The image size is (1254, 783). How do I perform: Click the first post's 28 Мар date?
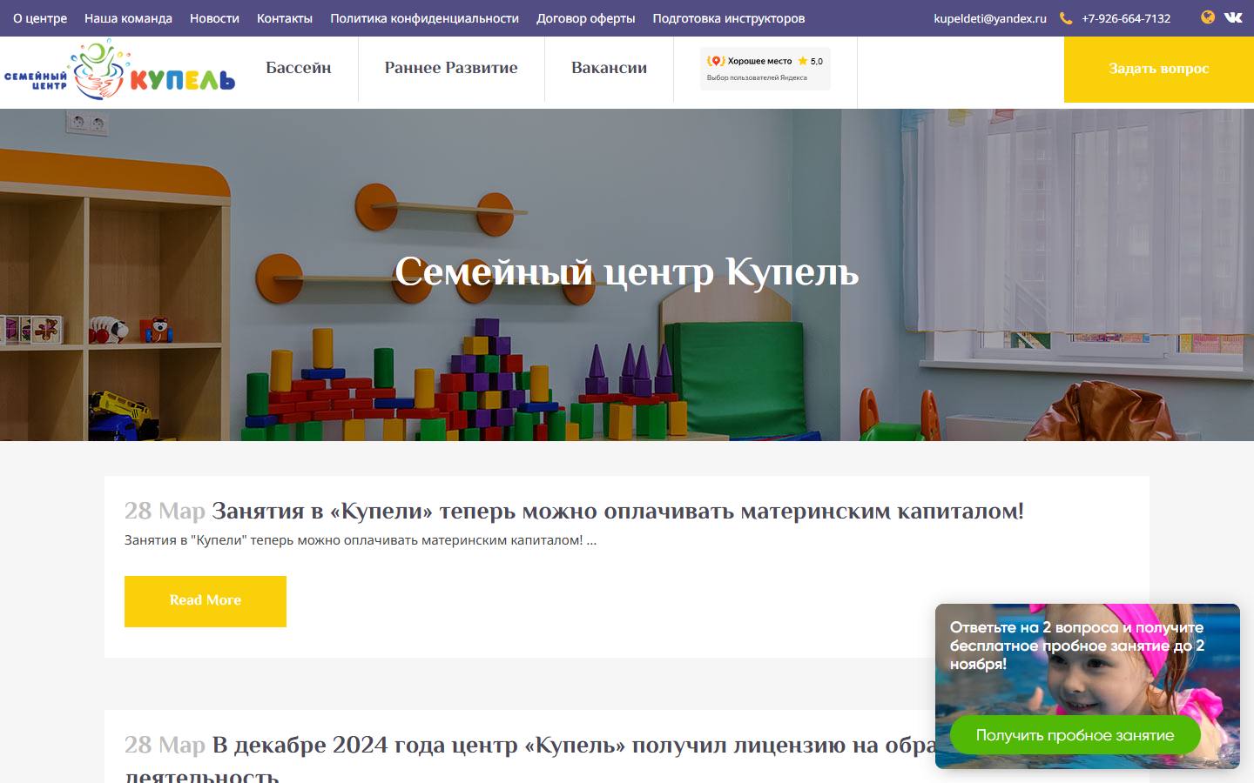point(165,511)
